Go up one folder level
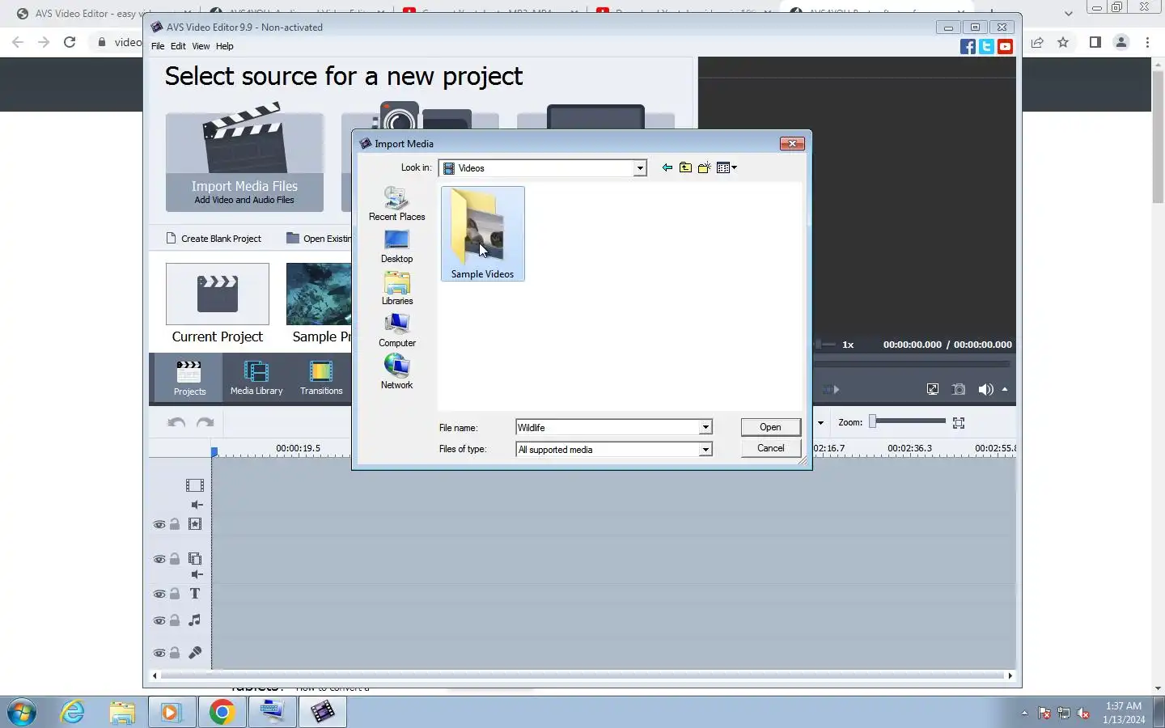Screen dimensions: 1165x728 click(x=685, y=167)
